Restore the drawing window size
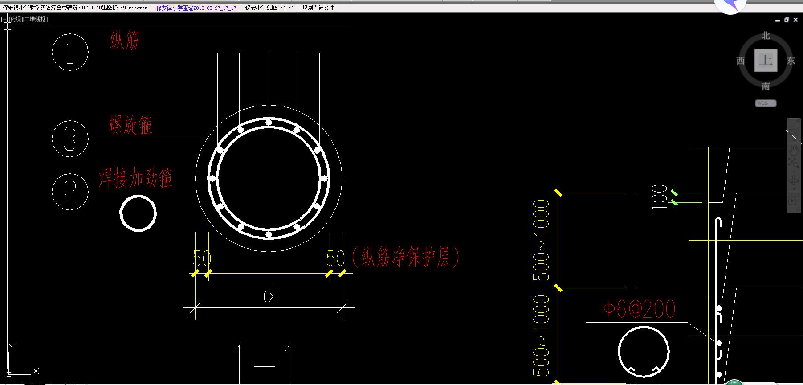 pos(787,20)
